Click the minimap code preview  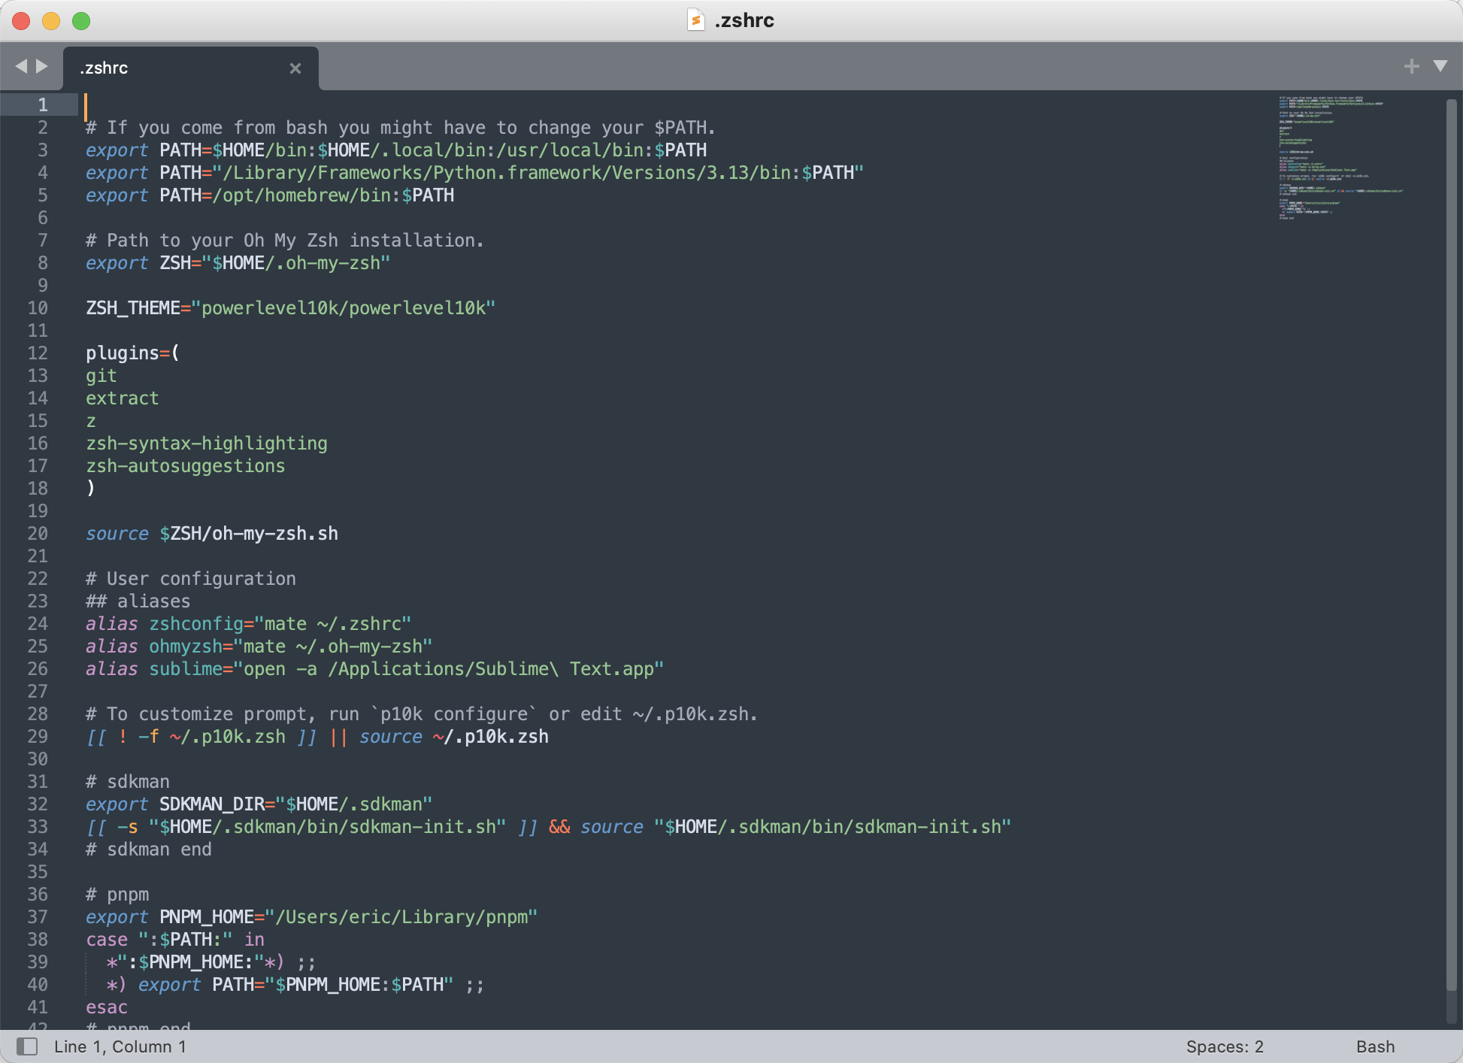click(x=1341, y=157)
